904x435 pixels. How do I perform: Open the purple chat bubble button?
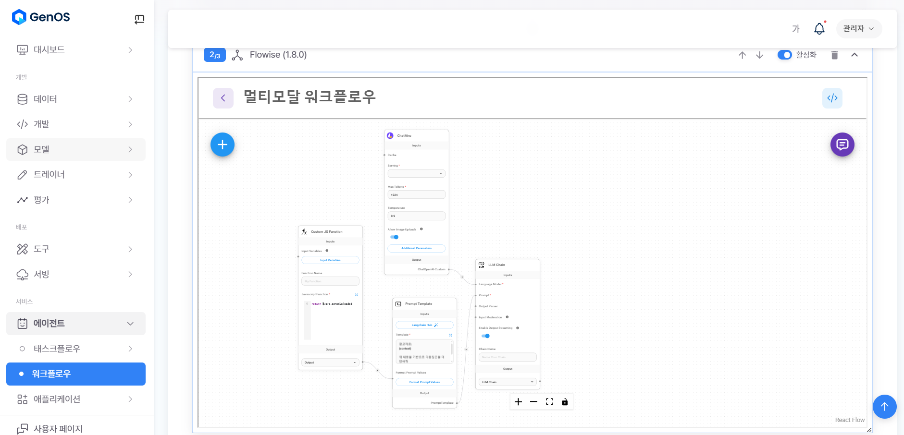[x=842, y=145]
